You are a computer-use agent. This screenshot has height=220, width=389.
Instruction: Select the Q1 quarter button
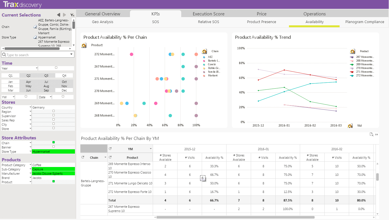tap(11, 76)
